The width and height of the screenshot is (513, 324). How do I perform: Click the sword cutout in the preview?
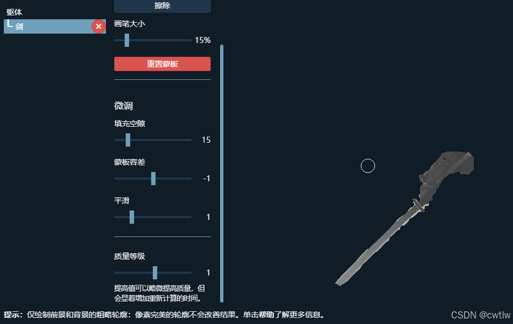pyautogui.click(x=404, y=219)
